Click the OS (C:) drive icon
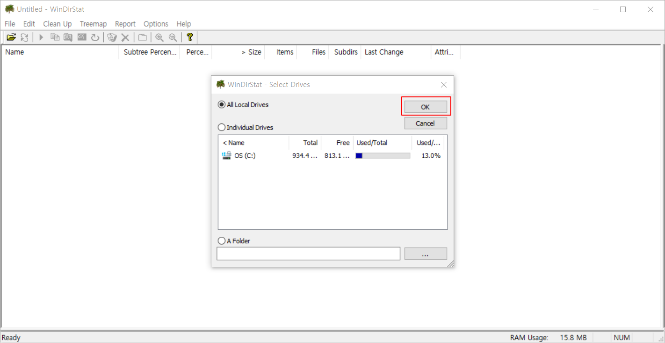Image resolution: width=665 pixels, height=343 pixels. [x=226, y=155]
